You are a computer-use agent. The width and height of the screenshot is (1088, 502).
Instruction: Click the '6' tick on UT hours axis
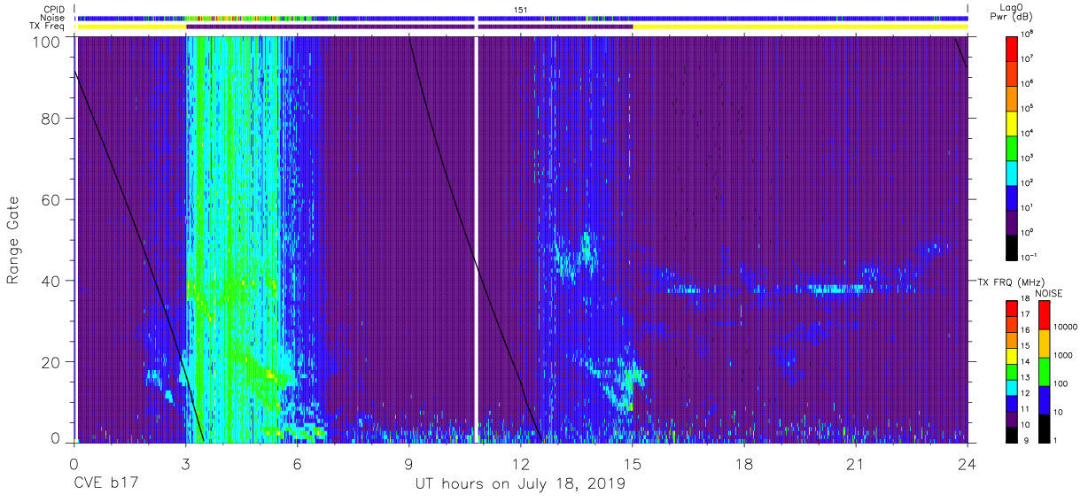click(298, 463)
